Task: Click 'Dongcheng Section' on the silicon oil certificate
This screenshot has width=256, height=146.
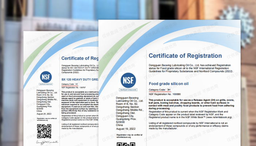Action: (x=127, y=107)
